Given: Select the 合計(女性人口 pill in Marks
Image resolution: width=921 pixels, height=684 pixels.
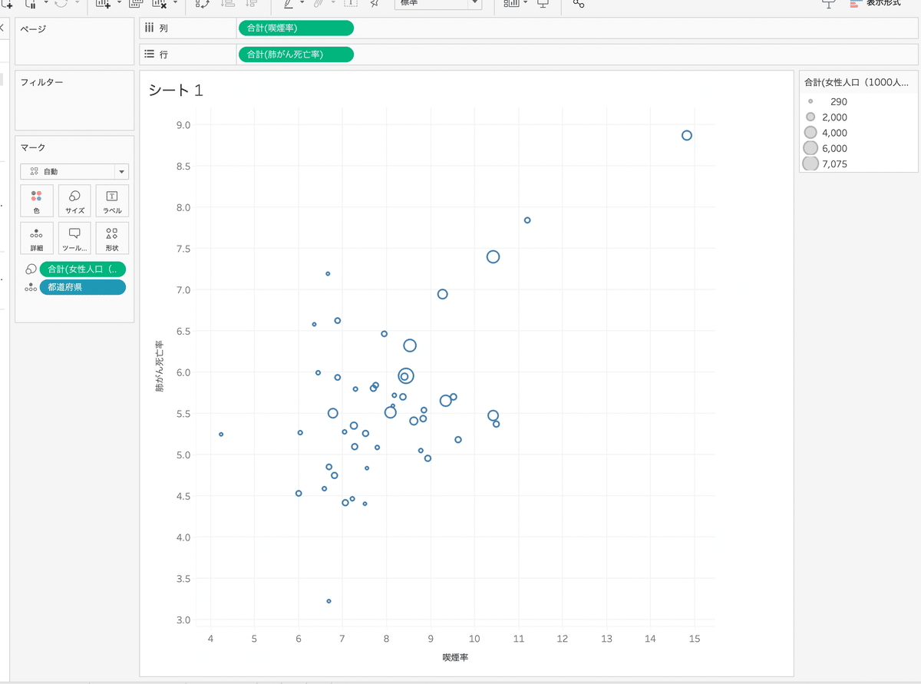Looking at the screenshot, I should [83, 269].
